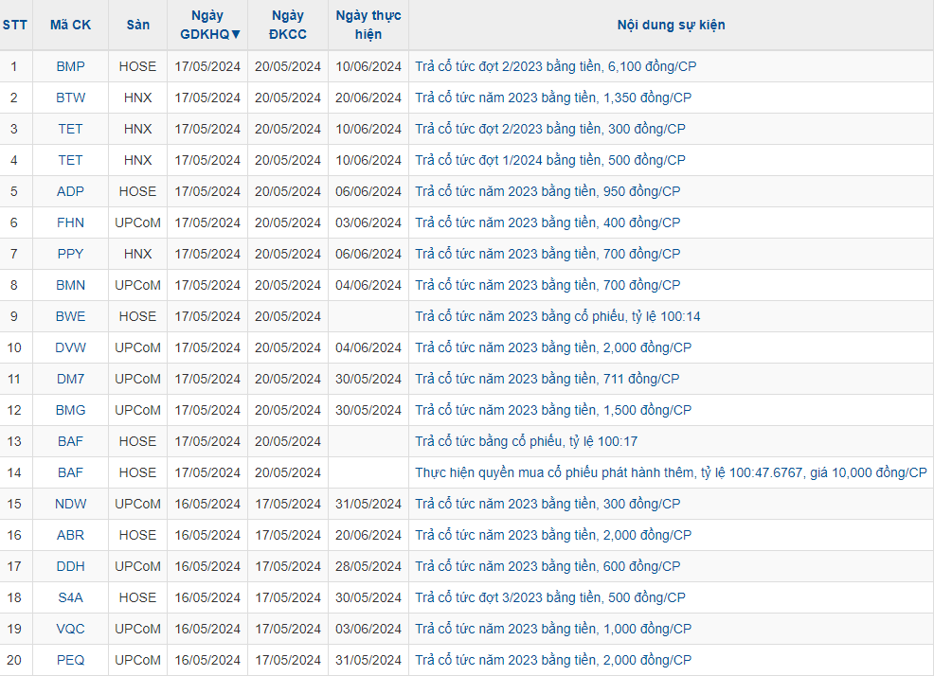Select 28/05/2024 date in DDH row
Screen dimensions: 934x676
368,566
